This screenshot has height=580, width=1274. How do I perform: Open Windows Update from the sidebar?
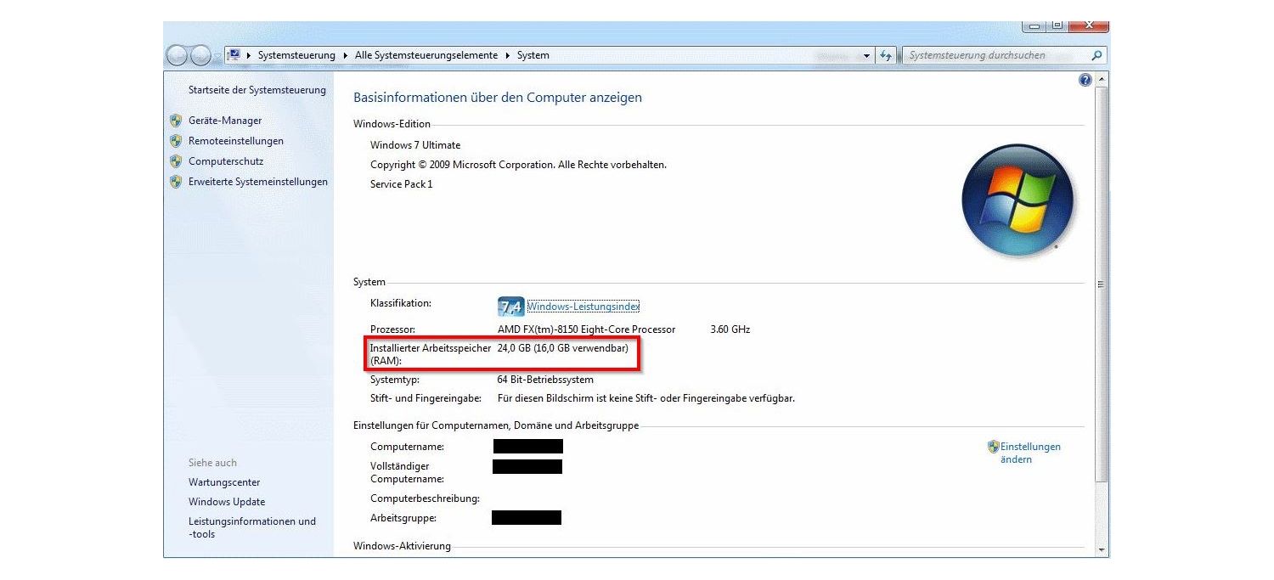click(x=226, y=501)
